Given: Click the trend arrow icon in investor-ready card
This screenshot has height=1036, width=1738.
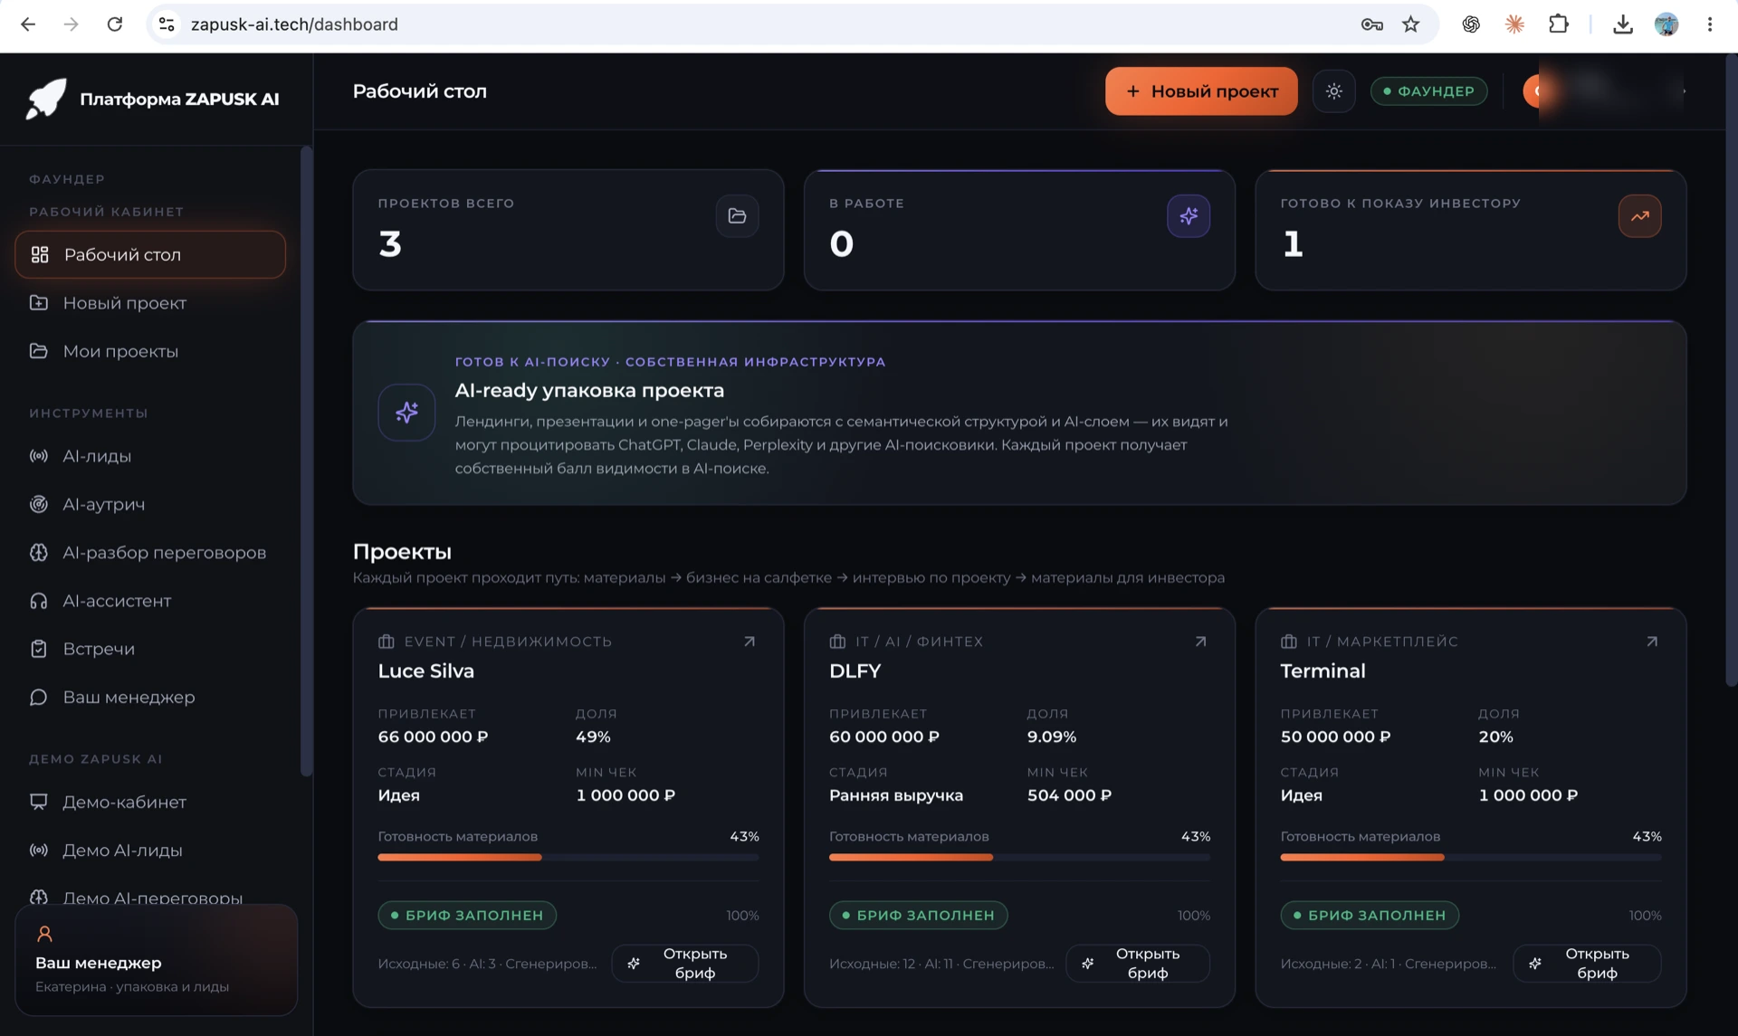Looking at the screenshot, I should [x=1639, y=216].
